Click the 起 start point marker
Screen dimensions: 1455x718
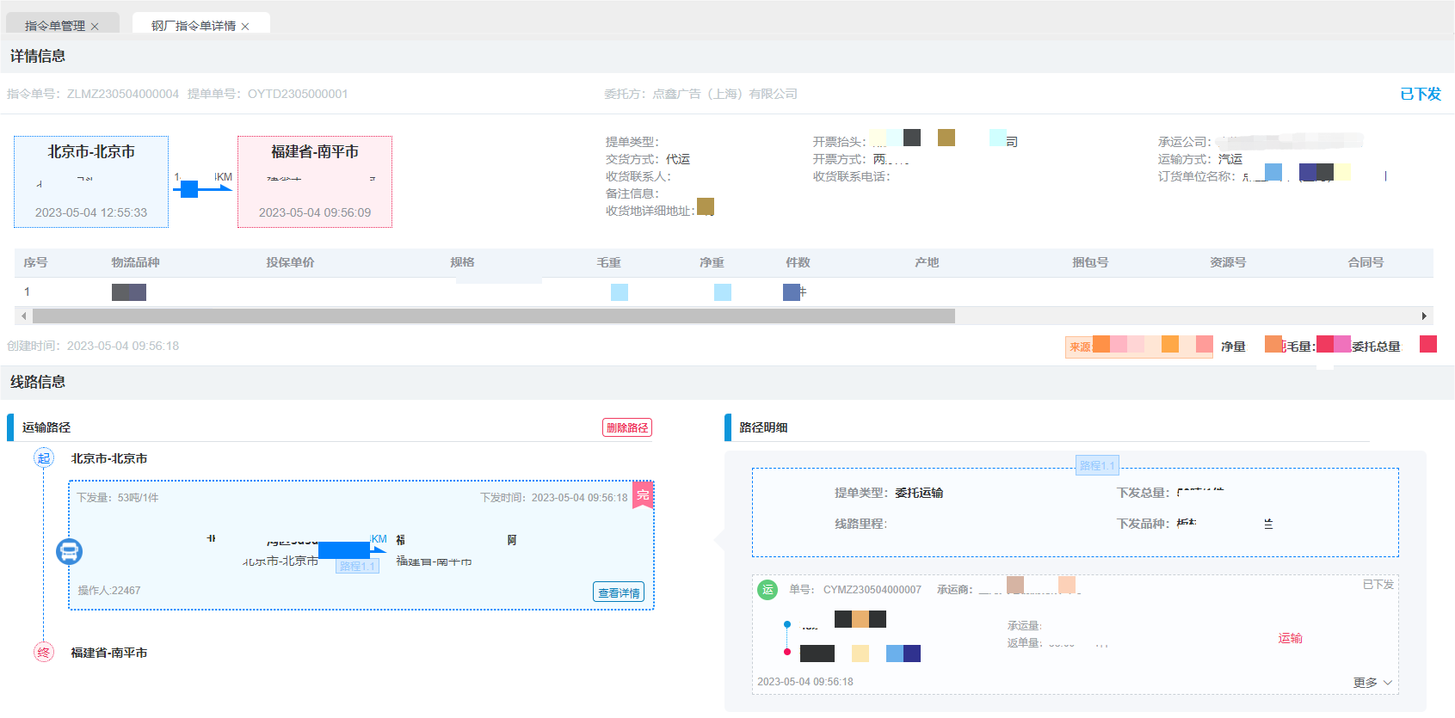[x=44, y=458]
